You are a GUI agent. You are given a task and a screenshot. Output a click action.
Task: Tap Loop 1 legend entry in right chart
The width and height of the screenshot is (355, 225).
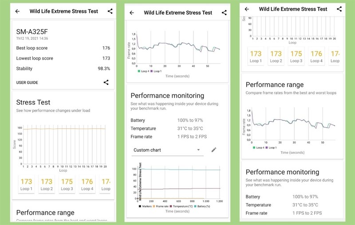(271, 148)
